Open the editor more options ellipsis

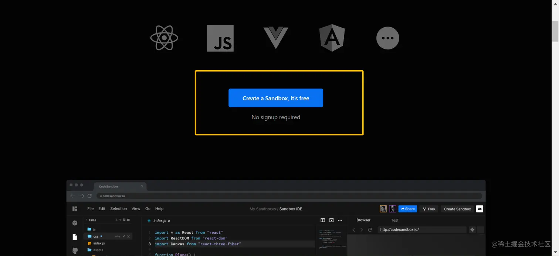340,220
